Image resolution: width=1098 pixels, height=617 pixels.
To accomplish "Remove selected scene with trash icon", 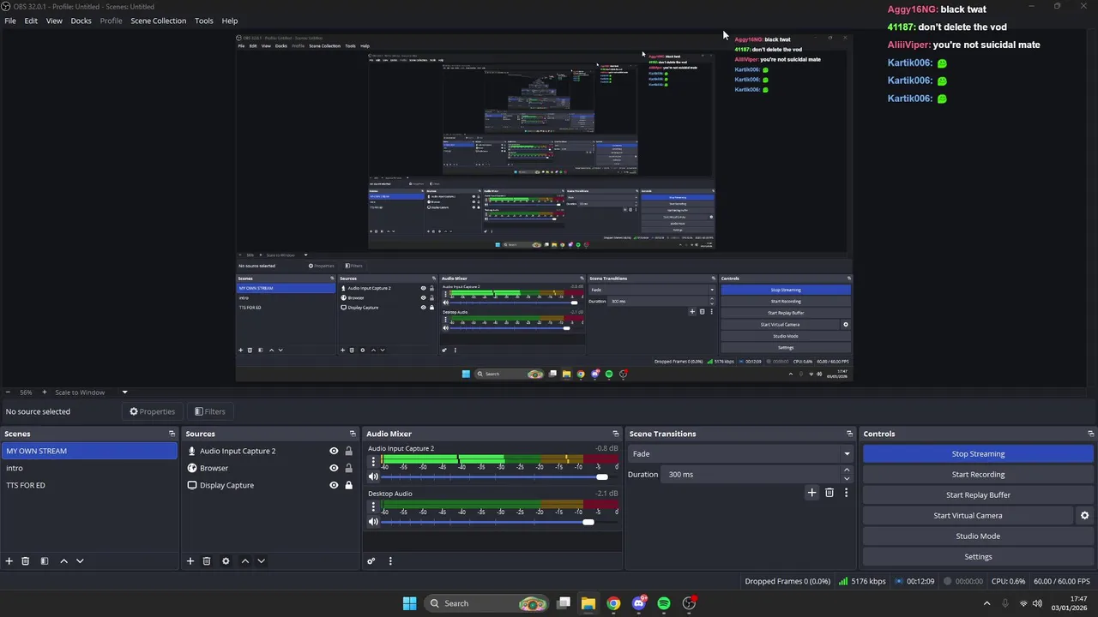I will tap(26, 561).
